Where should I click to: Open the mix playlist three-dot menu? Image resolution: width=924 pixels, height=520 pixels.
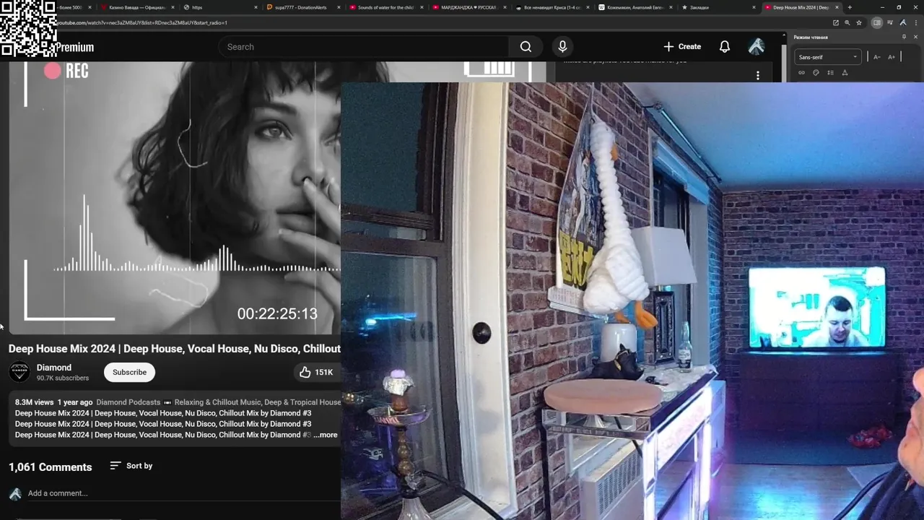[x=757, y=76]
